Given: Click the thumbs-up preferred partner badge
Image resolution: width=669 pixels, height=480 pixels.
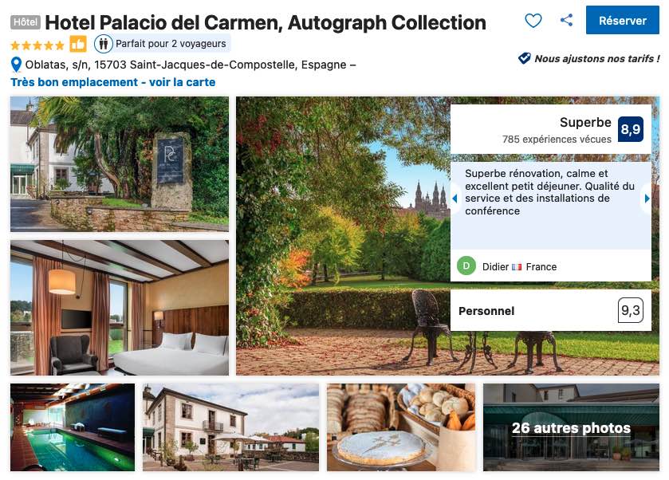Looking at the screenshot, I should coord(78,44).
